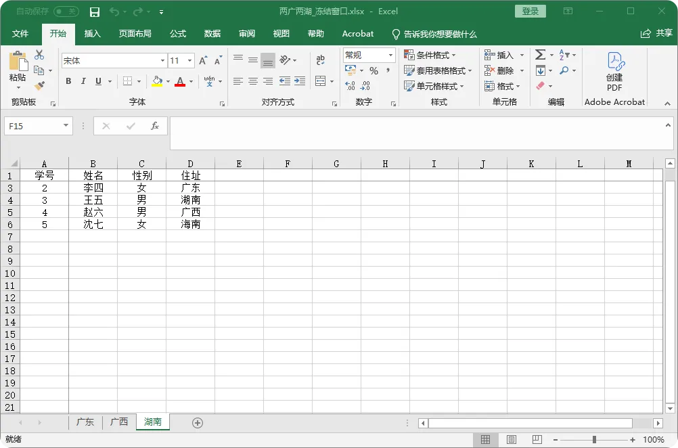The height and width of the screenshot is (448, 678).
Task: Expand the Name Box dropdown
Action: [x=66, y=126]
